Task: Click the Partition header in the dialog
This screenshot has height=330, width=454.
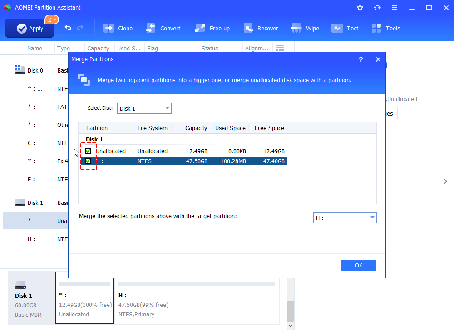Action: 97,128
